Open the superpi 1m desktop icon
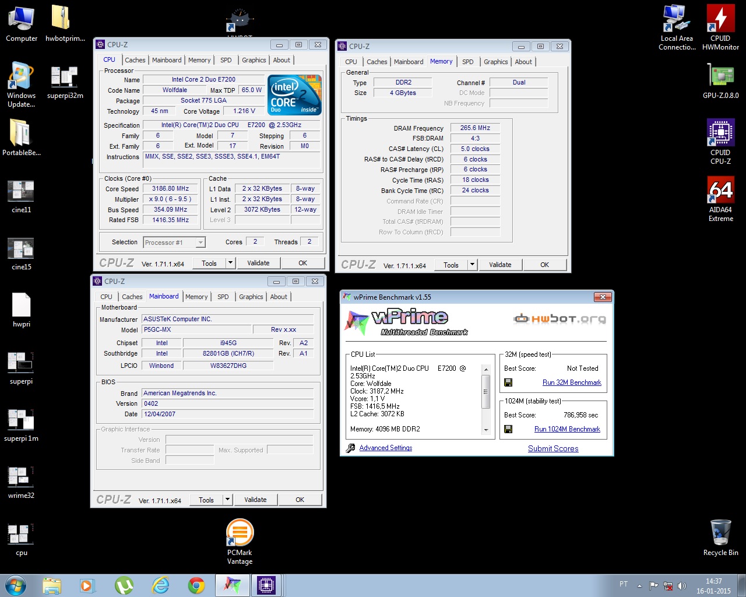The width and height of the screenshot is (746, 597). (22, 424)
